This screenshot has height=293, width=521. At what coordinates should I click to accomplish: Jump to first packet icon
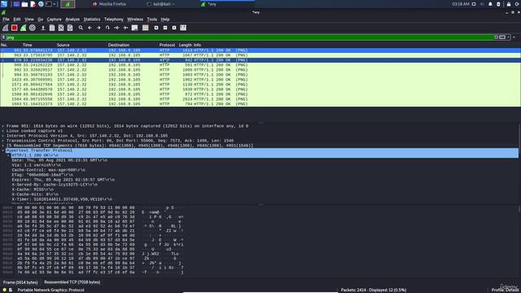[x=116, y=28]
